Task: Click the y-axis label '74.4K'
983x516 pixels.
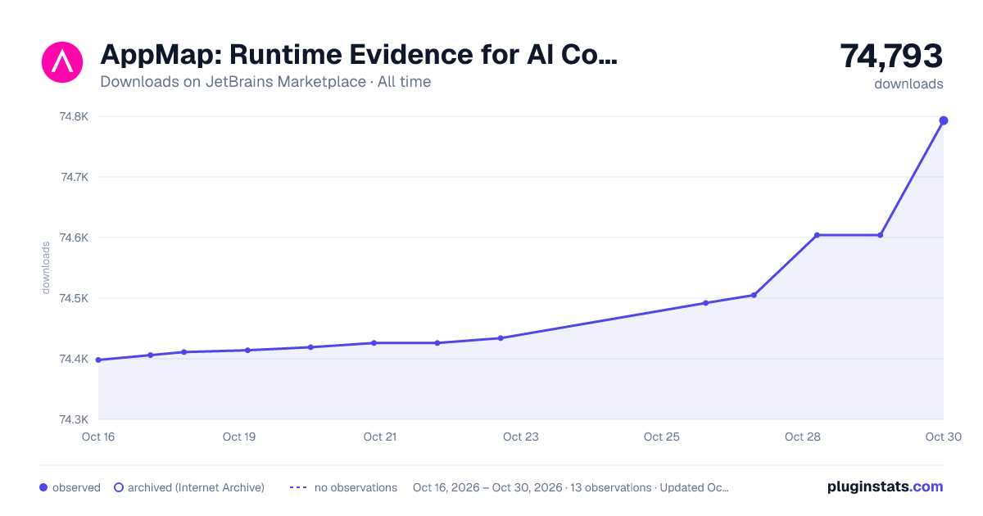Action: (75, 359)
